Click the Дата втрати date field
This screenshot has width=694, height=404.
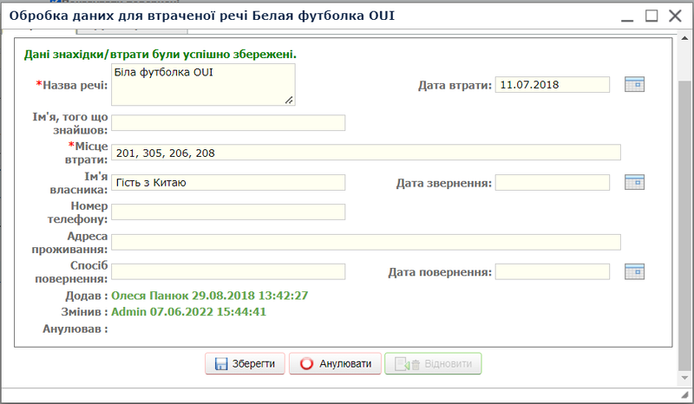553,85
